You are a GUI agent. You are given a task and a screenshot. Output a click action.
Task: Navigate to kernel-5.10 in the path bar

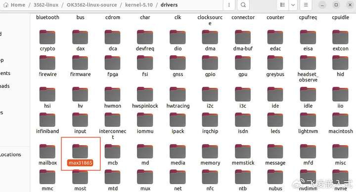tap(139, 5)
